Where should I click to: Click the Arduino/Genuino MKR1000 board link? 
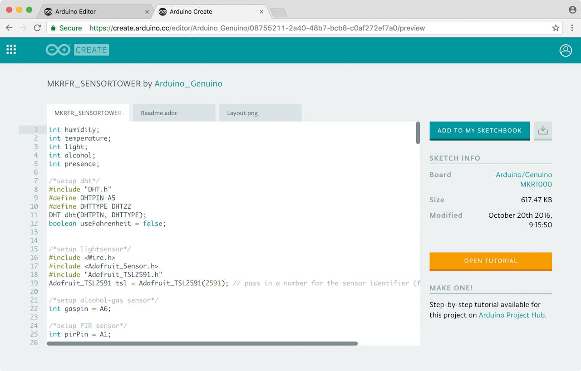[524, 180]
